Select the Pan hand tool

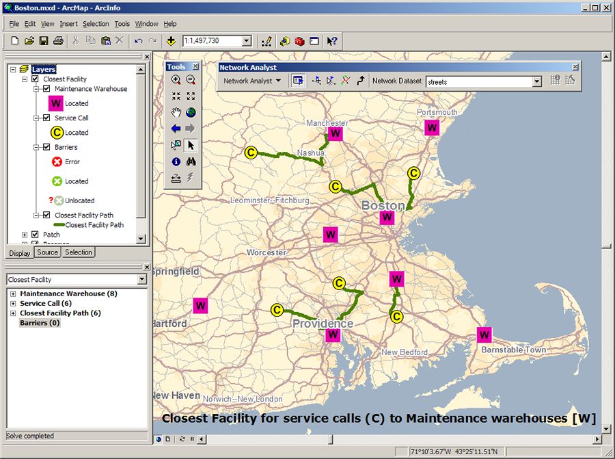(176, 113)
